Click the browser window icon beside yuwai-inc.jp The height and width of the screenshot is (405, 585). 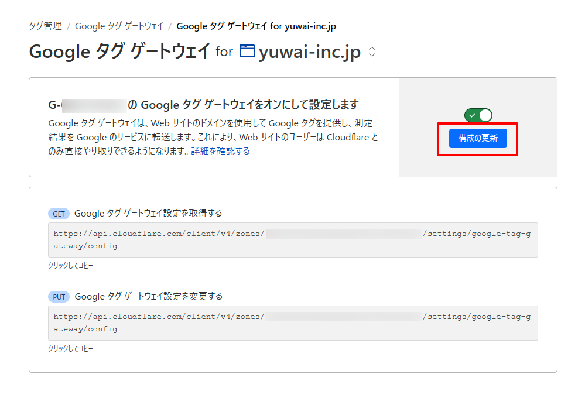click(247, 51)
